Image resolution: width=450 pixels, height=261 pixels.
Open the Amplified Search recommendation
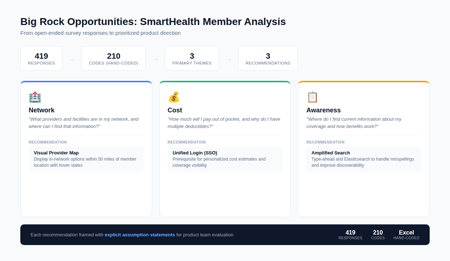(364, 159)
